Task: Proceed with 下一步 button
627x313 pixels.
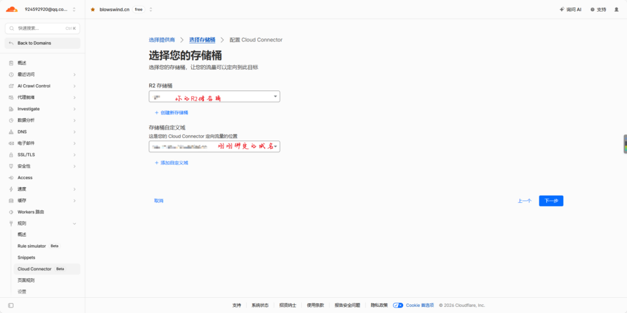Action: [x=551, y=201]
